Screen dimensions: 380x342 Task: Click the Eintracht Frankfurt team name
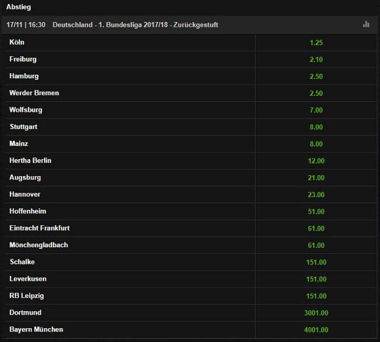39,228
